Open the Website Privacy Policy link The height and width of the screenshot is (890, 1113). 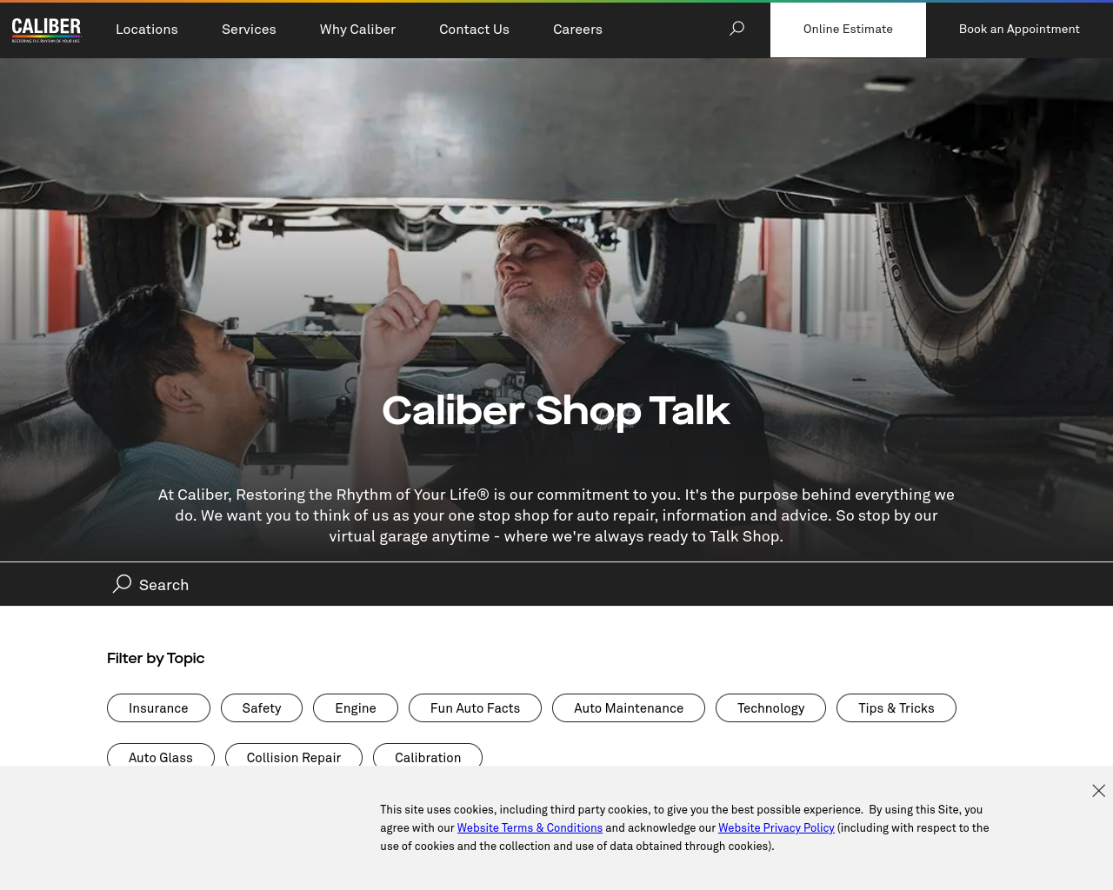click(776, 828)
